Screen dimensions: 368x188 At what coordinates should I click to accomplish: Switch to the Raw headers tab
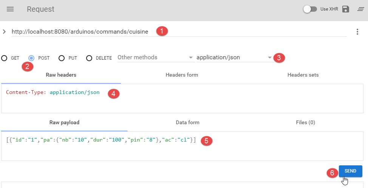[61, 75]
